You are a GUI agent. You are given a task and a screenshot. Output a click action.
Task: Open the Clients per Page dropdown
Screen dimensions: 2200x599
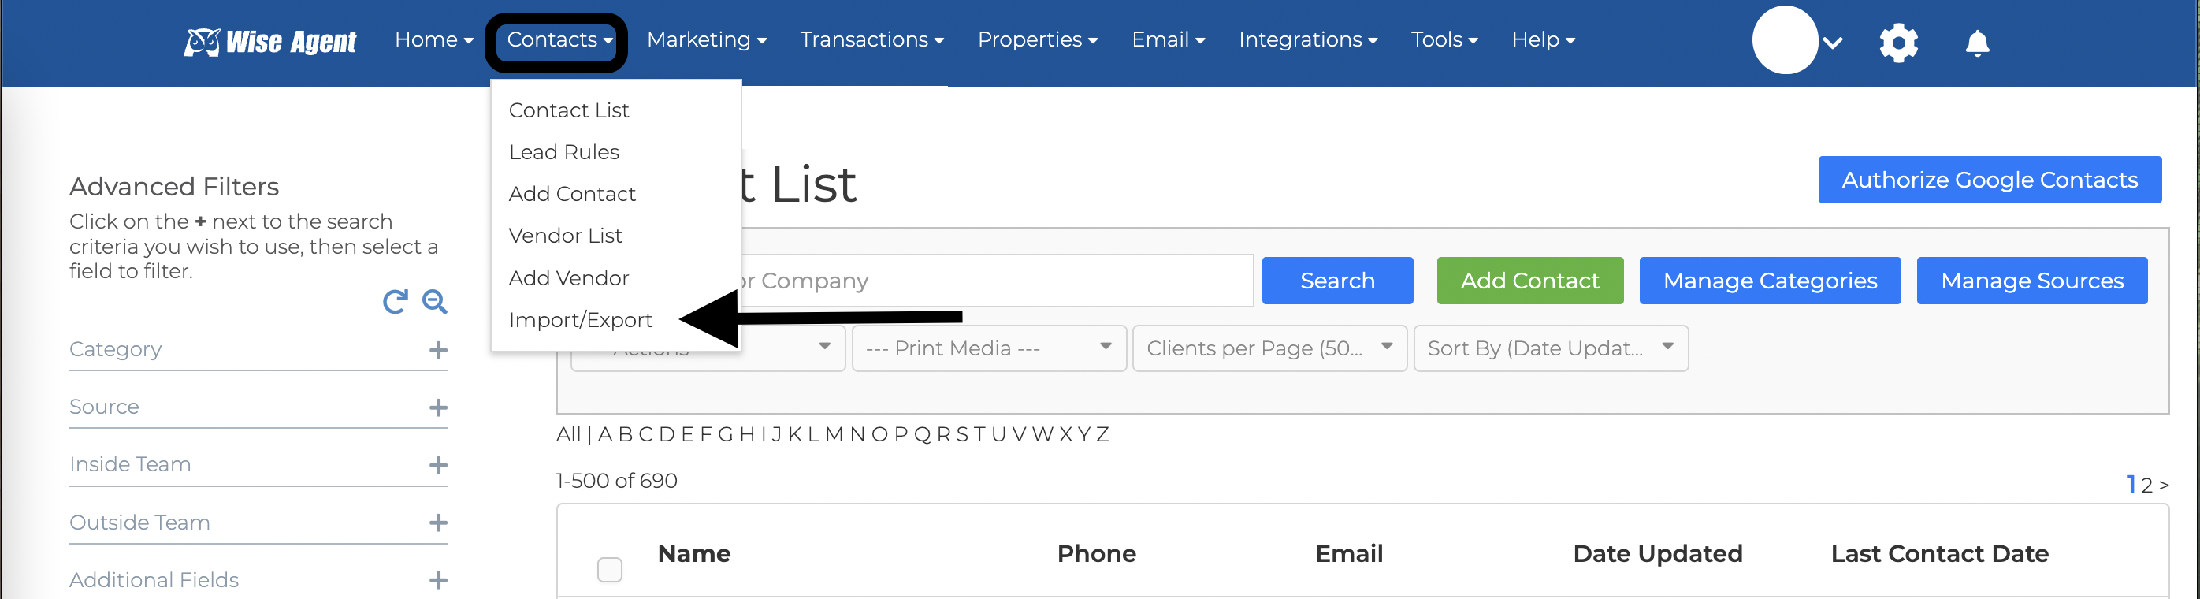click(x=1269, y=348)
